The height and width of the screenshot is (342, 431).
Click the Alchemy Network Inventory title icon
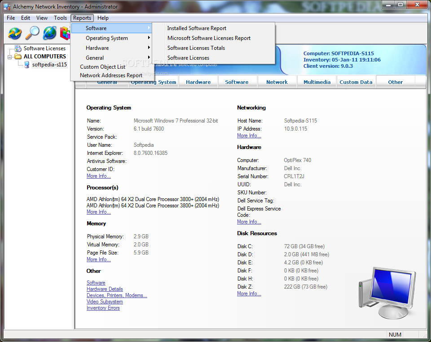click(8, 7)
